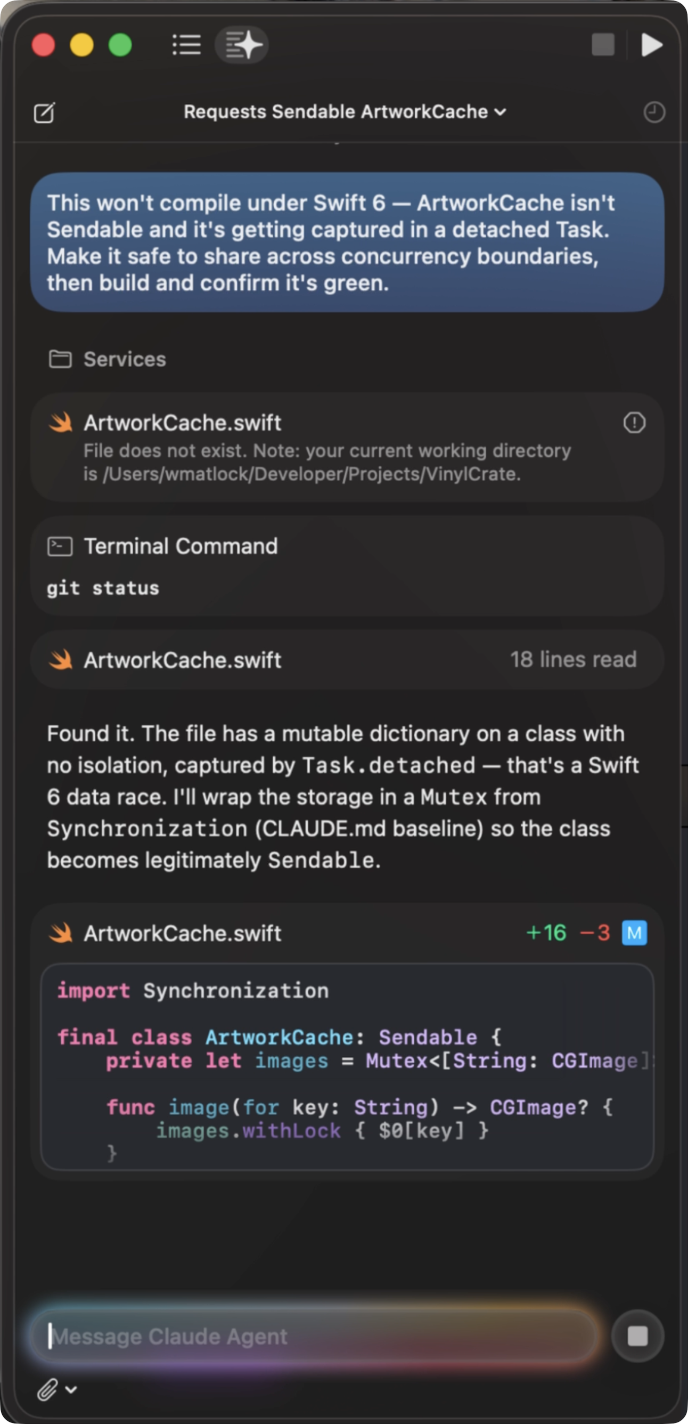Run the project with the play button
Screen dimensions: 688x1424
pyautogui.click(x=652, y=45)
